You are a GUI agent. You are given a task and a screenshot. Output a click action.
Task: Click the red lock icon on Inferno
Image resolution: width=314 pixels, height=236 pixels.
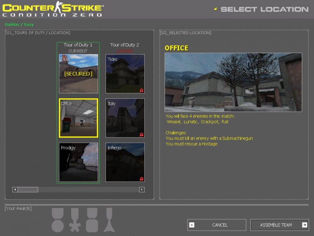142,178
